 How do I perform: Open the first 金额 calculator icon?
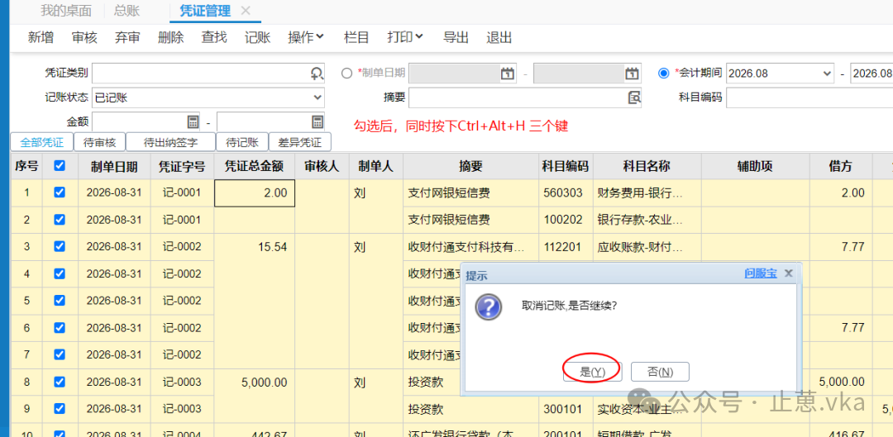click(x=193, y=121)
